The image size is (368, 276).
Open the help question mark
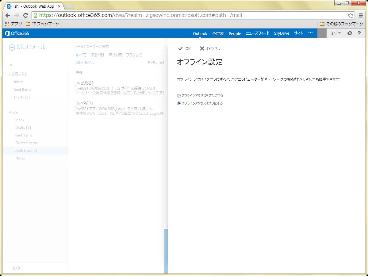pyautogui.click(x=359, y=33)
